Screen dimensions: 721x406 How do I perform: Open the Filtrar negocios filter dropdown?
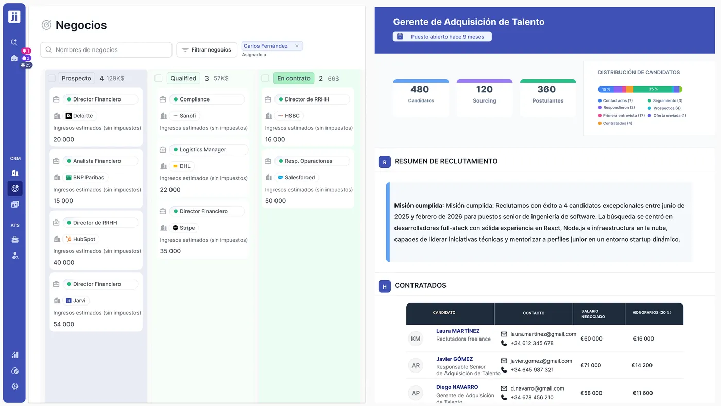[207, 50]
